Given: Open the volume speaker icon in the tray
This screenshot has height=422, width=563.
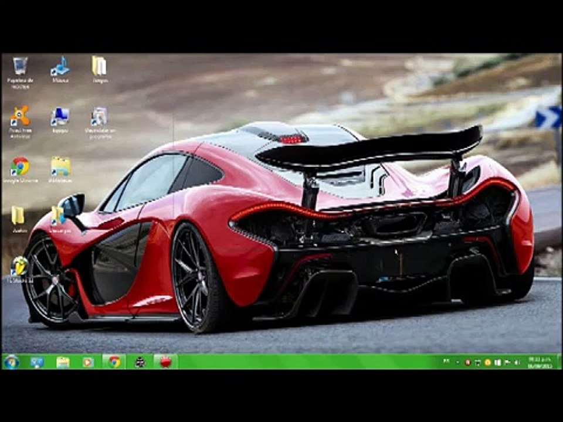Looking at the screenshot, I should pos(517,362).
